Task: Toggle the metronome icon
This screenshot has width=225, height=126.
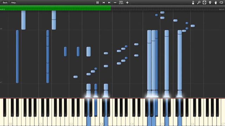Action: coord(193,2)
